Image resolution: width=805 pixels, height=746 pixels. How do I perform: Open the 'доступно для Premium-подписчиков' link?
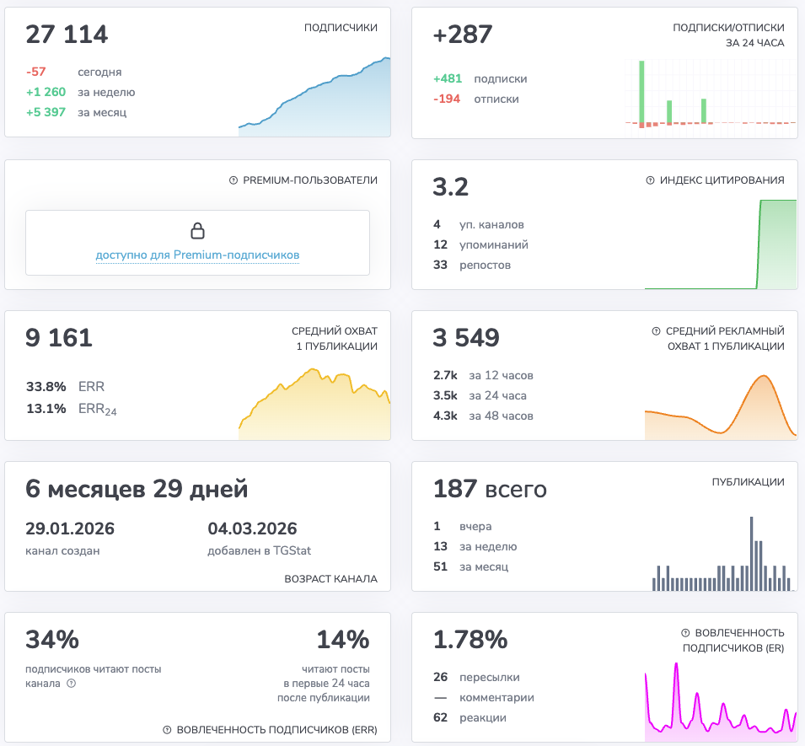(x=197, y=255)
